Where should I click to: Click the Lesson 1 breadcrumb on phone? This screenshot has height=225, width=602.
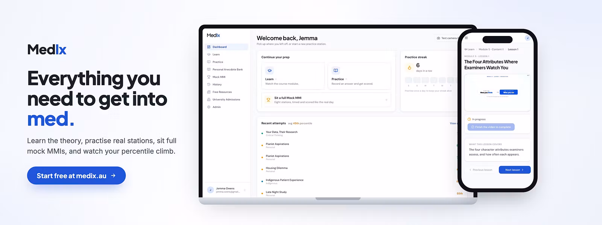point(513,49)
